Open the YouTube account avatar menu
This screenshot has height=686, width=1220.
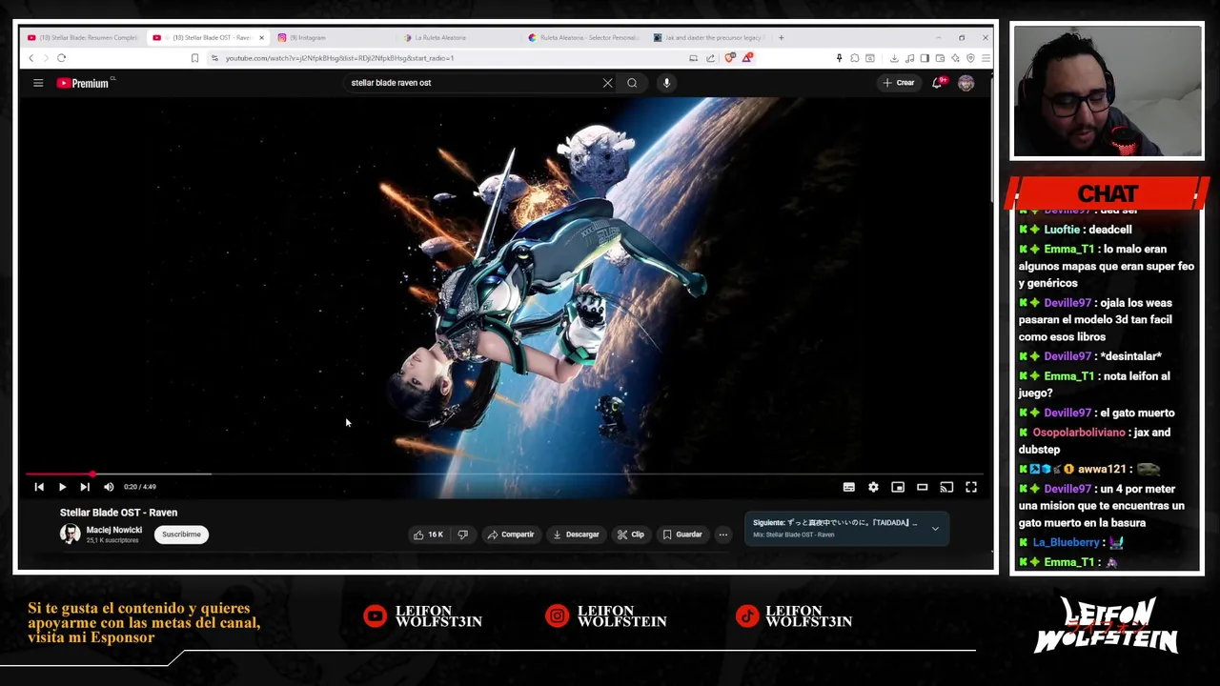click(966, 83)
